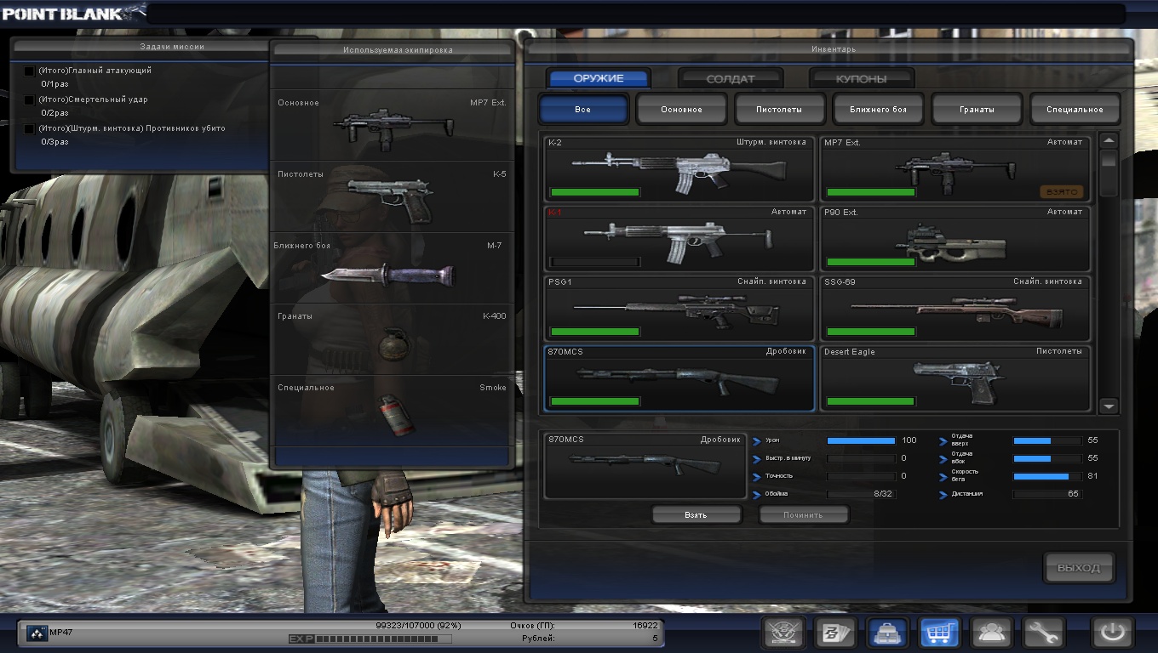Toggle the 'Противников убито' mission checkbox
The width and height of the screenshot is (1158, 653).
coord(30,129)
